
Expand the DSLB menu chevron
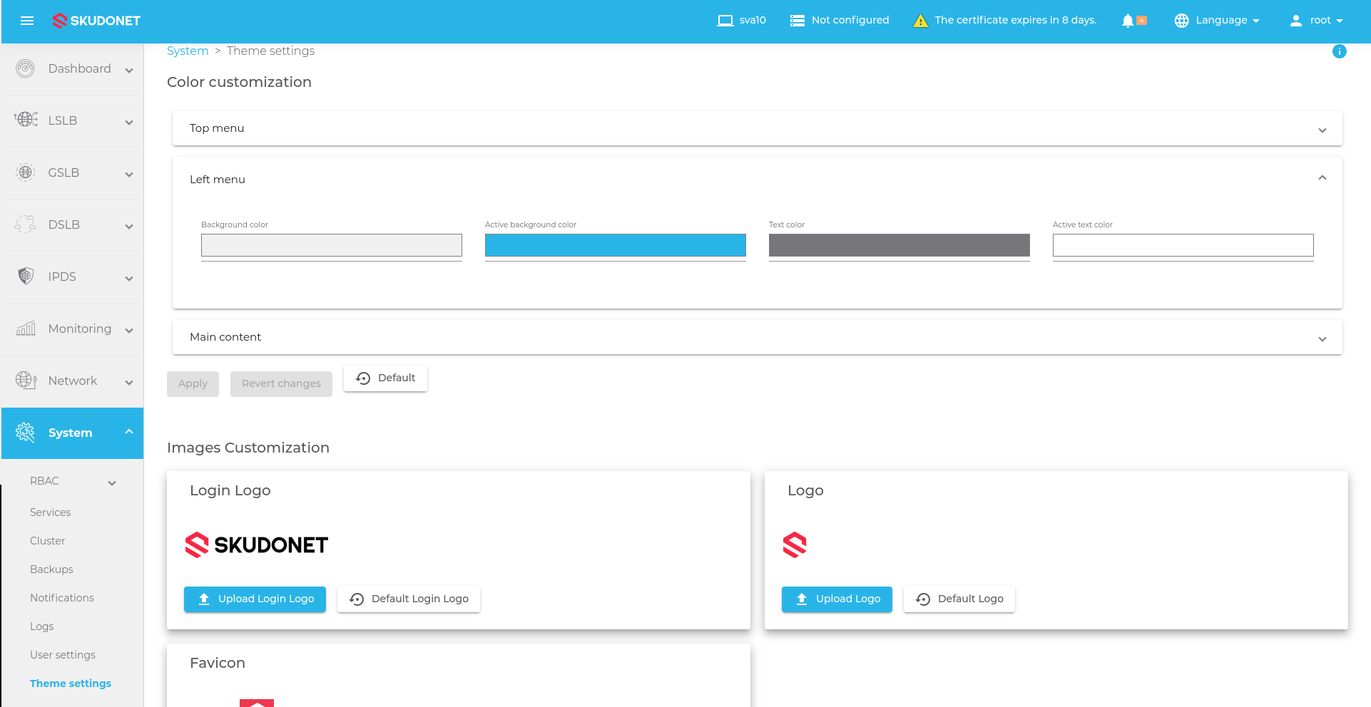pos(129,226)
